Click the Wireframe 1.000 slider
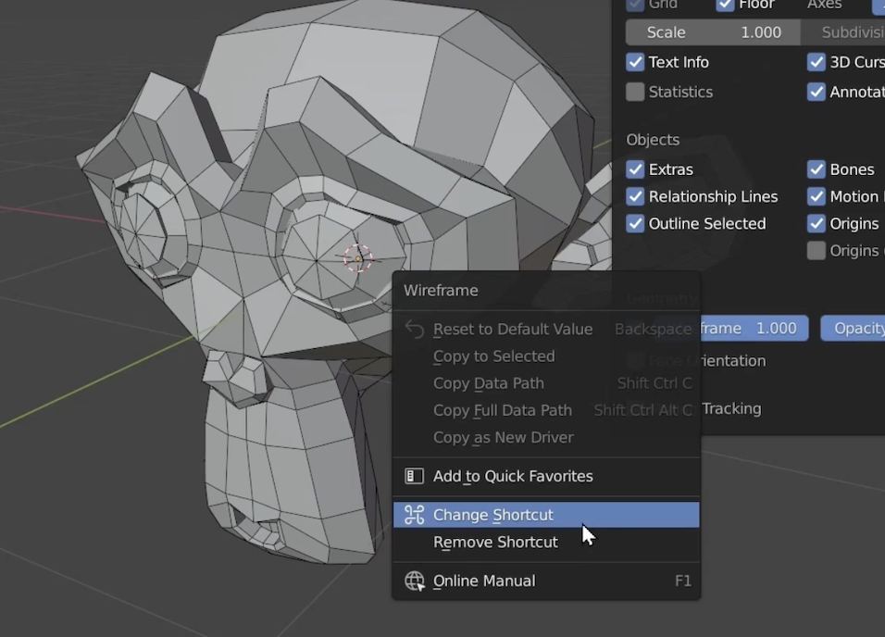 [754, 328]
